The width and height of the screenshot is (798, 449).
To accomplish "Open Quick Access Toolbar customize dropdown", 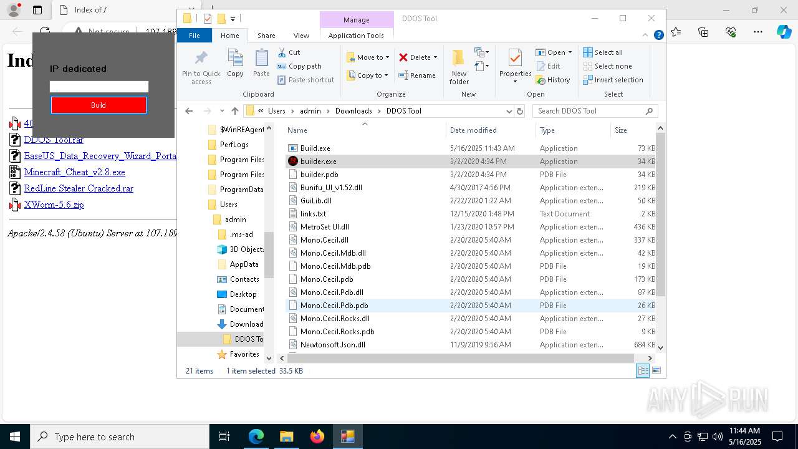I will click(x=233, y=19).
